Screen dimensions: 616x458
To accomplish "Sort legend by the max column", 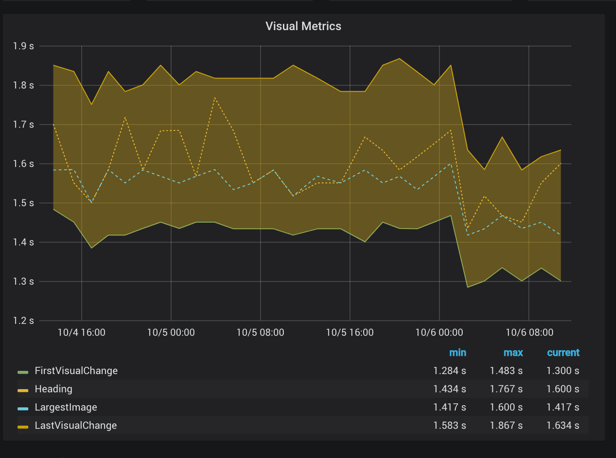I will click(x=513, y=353).
